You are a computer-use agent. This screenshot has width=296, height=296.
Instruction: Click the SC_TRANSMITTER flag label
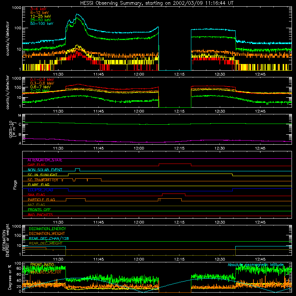(x=43, y=180)
